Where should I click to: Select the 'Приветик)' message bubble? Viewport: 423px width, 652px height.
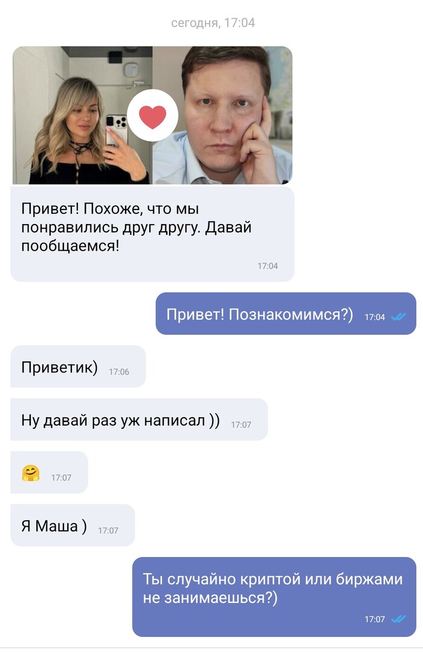[78, 366]
